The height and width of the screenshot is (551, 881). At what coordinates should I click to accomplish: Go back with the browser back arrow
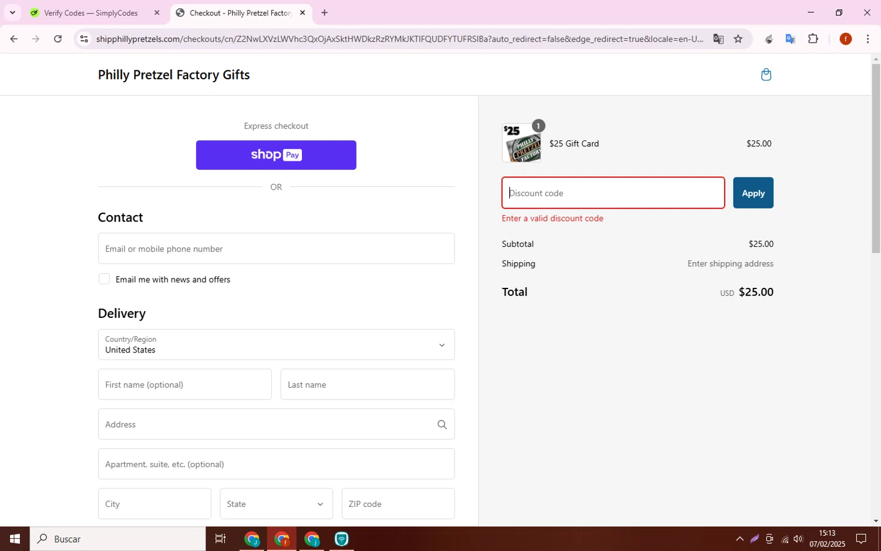(14, 39)
